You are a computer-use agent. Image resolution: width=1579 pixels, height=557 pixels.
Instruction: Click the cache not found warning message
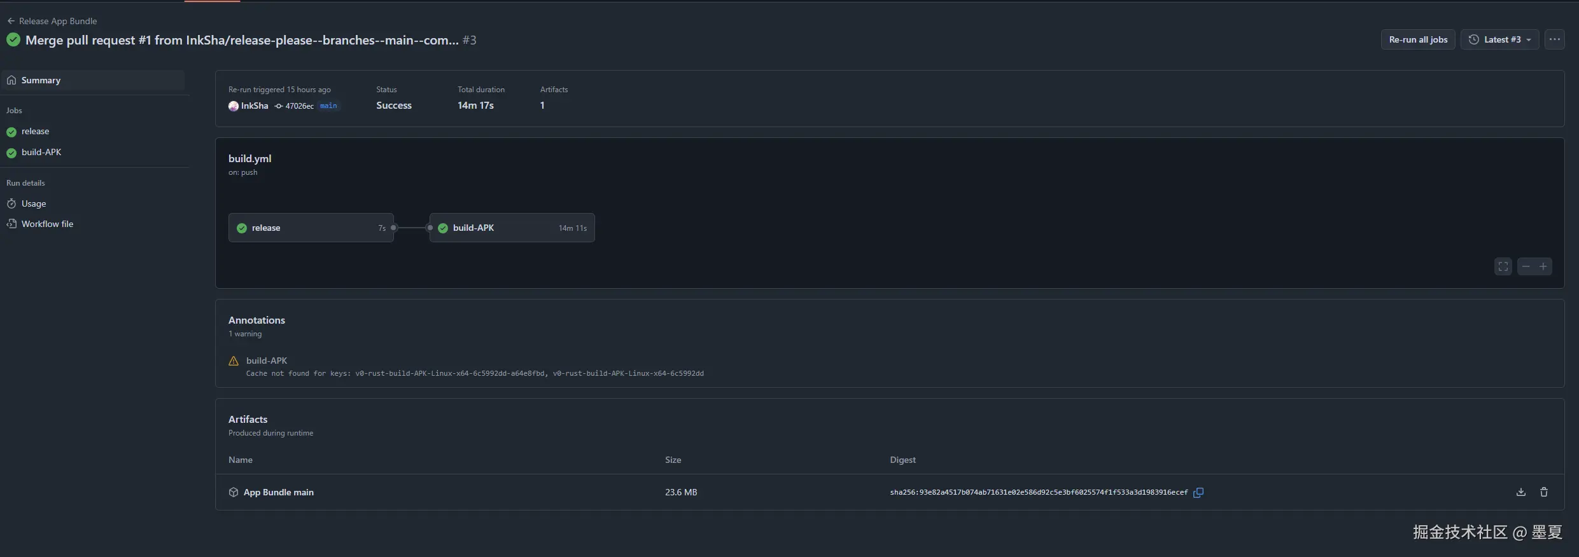475,373
